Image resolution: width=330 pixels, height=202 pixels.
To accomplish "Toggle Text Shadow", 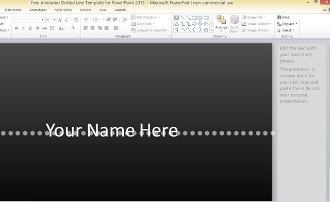I will pyautogui.click(x=38, y=28).
